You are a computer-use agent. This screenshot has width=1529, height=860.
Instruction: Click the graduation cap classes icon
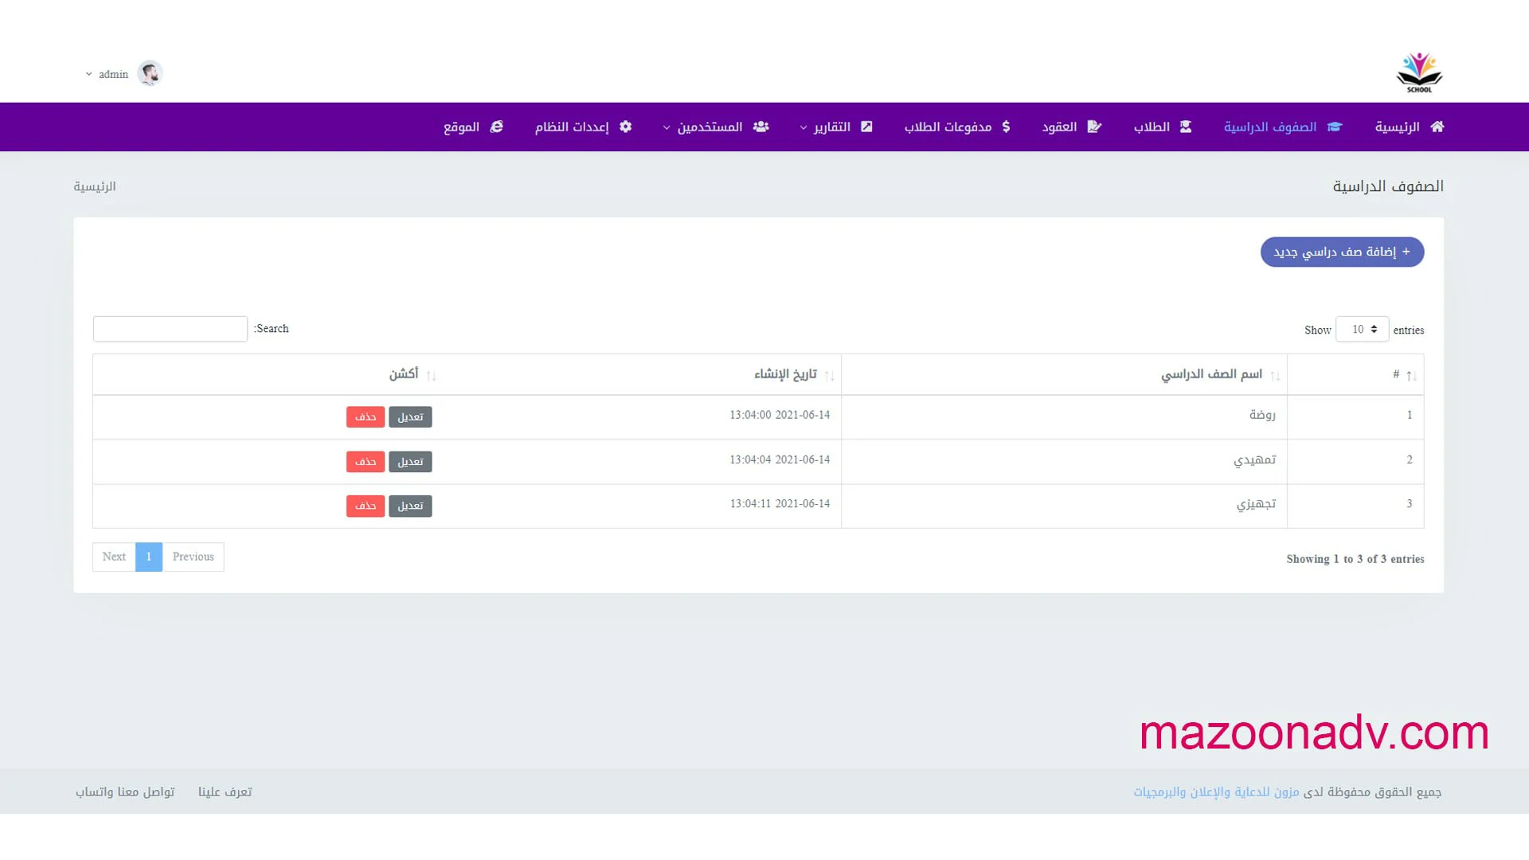[1335, 127]
